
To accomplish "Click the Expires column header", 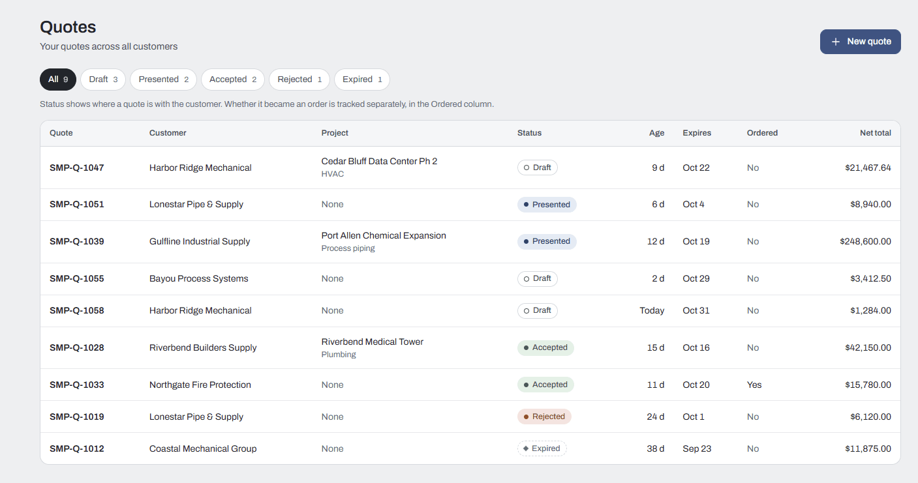I will tap(697, 133).
